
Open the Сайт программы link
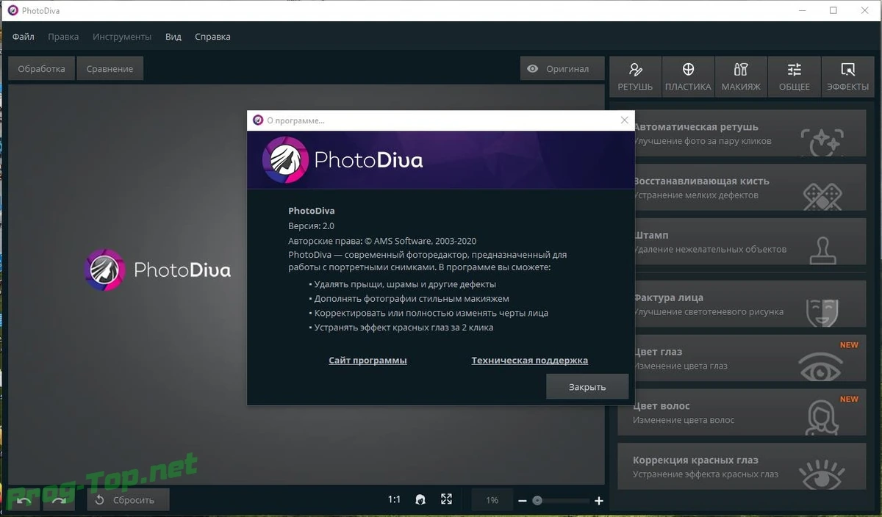click(367, 361)
